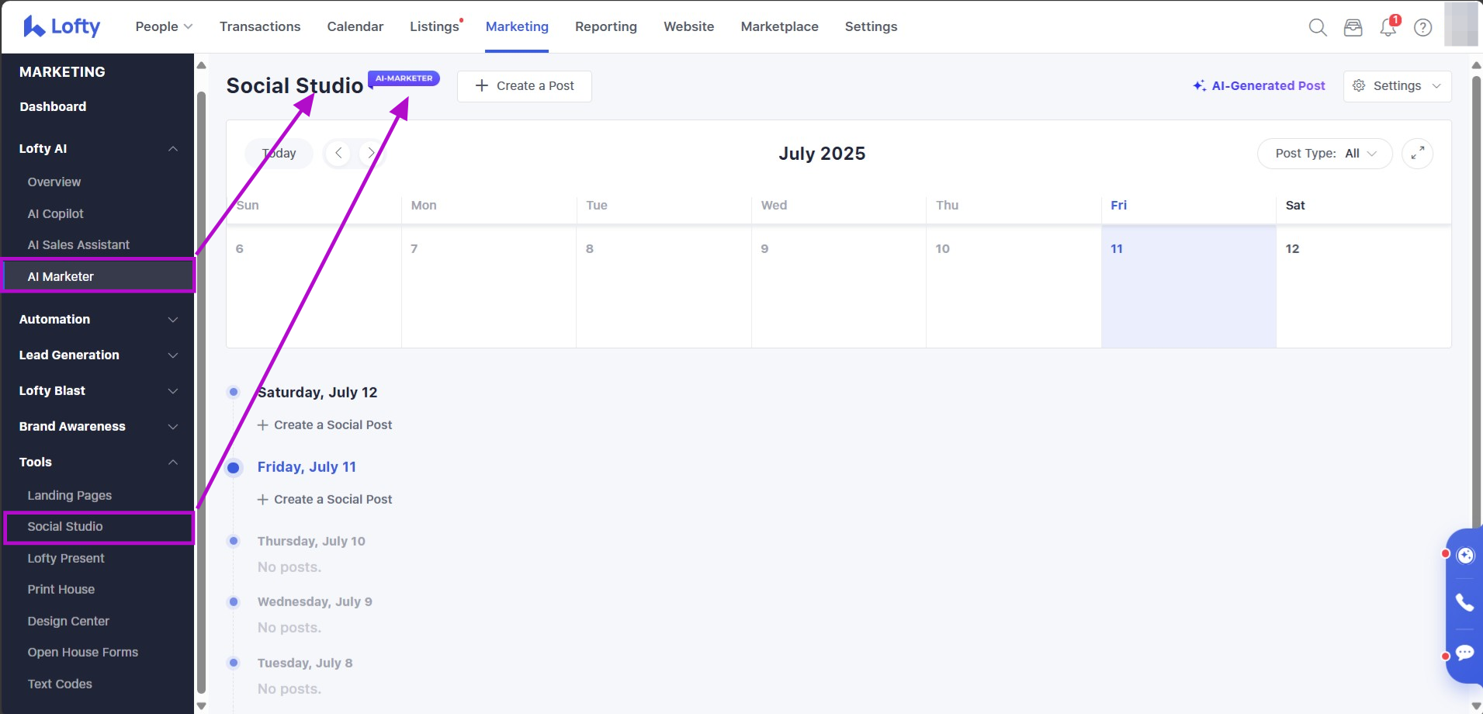Select Landing Pages in the sidebar
Image resolution: width=1483 pixels, height=714 pixels.
(70, 495)
